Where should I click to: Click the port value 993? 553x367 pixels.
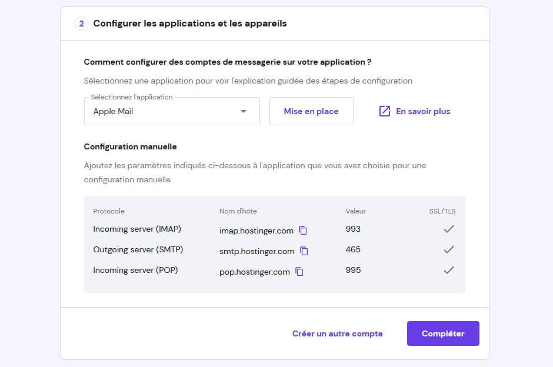(x=353, y=229)
